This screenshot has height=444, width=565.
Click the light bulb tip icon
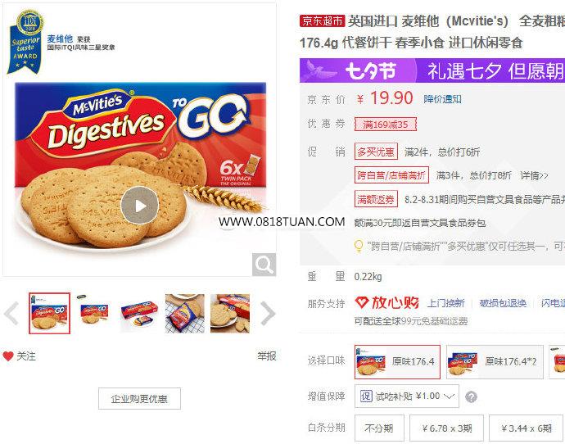tap(359, 246)
